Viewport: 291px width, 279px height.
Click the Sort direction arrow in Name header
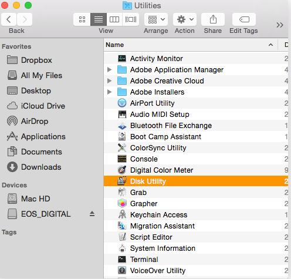coord(270,45)
